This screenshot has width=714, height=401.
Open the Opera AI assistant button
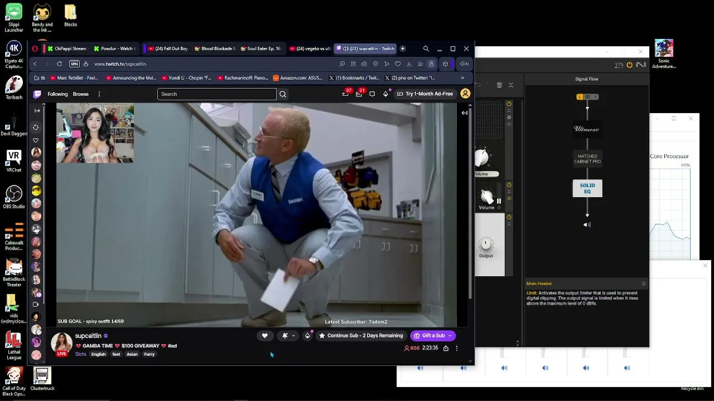click(x=464, y=63)
